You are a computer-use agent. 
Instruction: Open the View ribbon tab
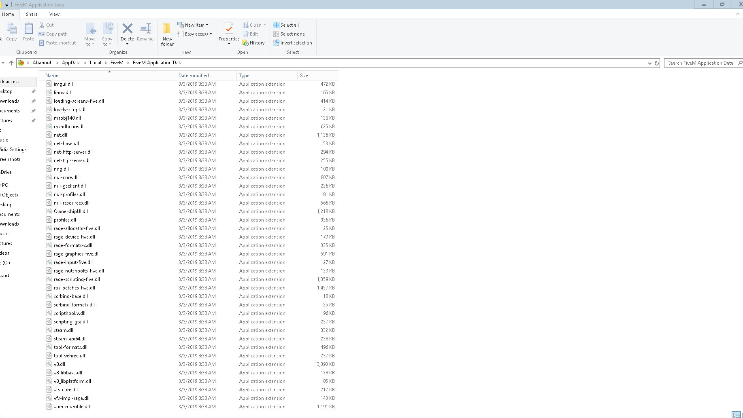54,14
